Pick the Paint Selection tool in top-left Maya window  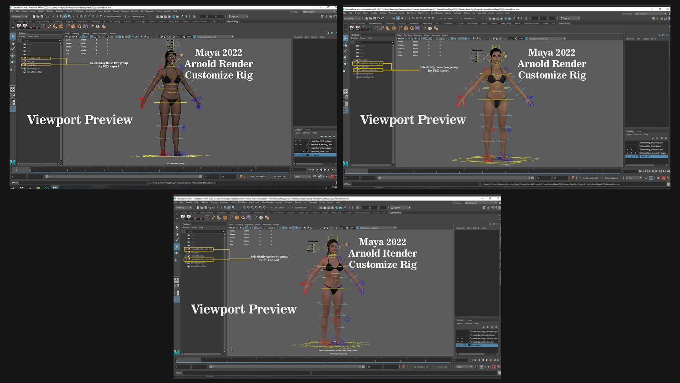(x=13, y=49)
